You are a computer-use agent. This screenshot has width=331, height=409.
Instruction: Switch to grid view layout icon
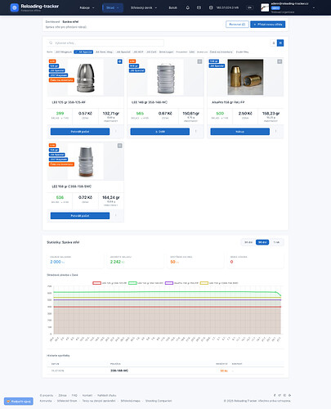coord(280,43)
